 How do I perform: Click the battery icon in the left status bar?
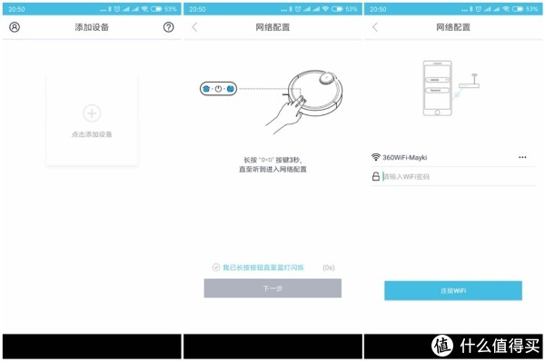click(156, 9)
